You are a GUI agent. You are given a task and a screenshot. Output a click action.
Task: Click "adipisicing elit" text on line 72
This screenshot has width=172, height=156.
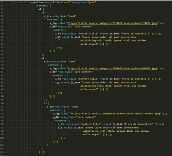click(x=91, y=40)
